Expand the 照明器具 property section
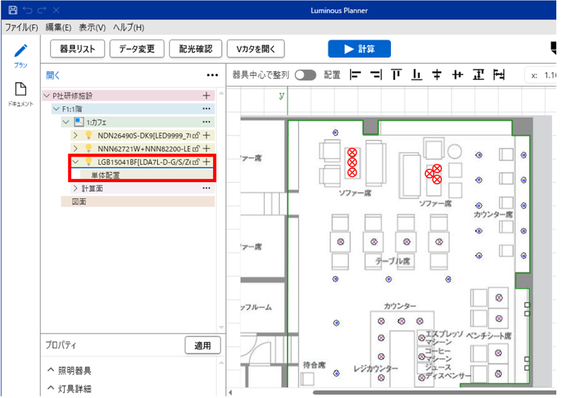Screen dimensions: 561x398 tap(51, 371)
